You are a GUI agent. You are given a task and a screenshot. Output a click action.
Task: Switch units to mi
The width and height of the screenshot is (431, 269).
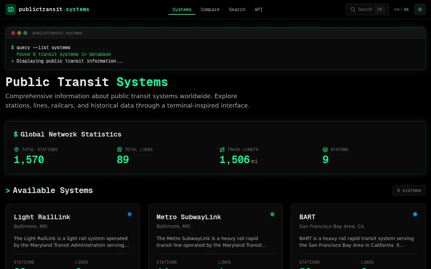coord(406,9)
